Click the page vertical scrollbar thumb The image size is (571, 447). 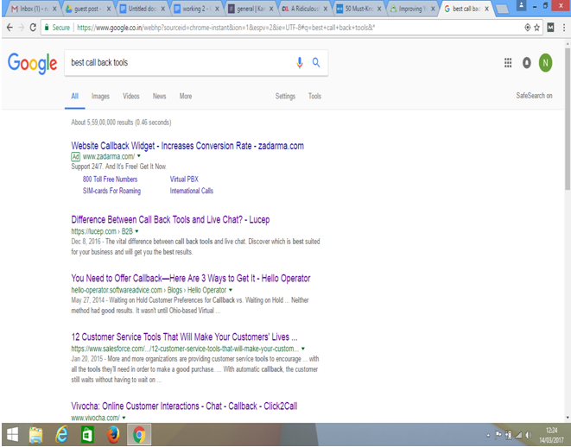point(568,119)
